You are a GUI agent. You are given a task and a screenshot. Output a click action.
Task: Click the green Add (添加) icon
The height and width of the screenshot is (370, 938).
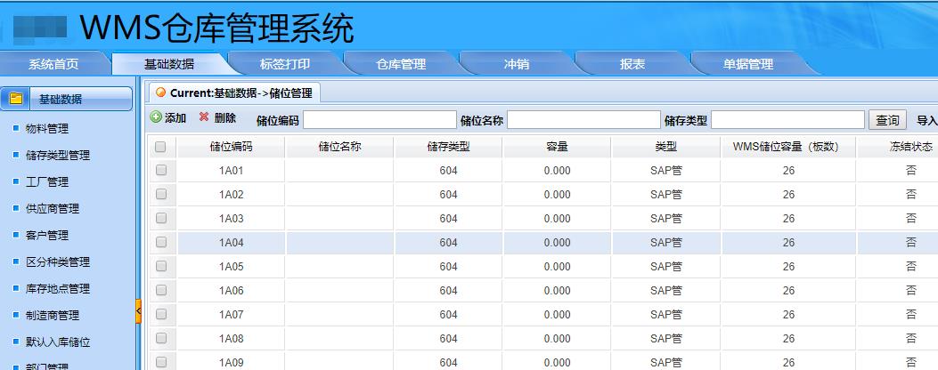coord(157,117)
